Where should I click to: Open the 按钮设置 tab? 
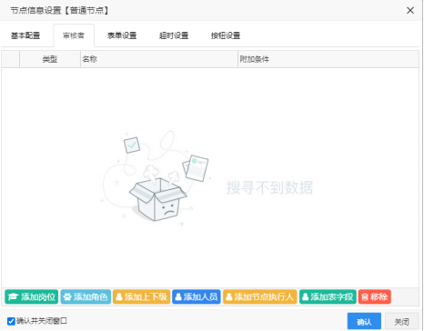pyautogui.click(x=226, y=35)
